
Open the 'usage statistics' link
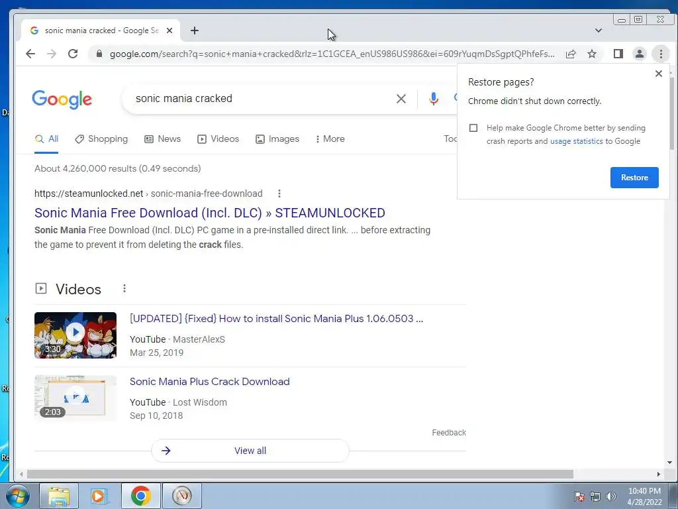point(577,141)
